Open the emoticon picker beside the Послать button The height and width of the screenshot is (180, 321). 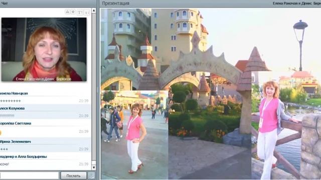click(x=91, y=175)
